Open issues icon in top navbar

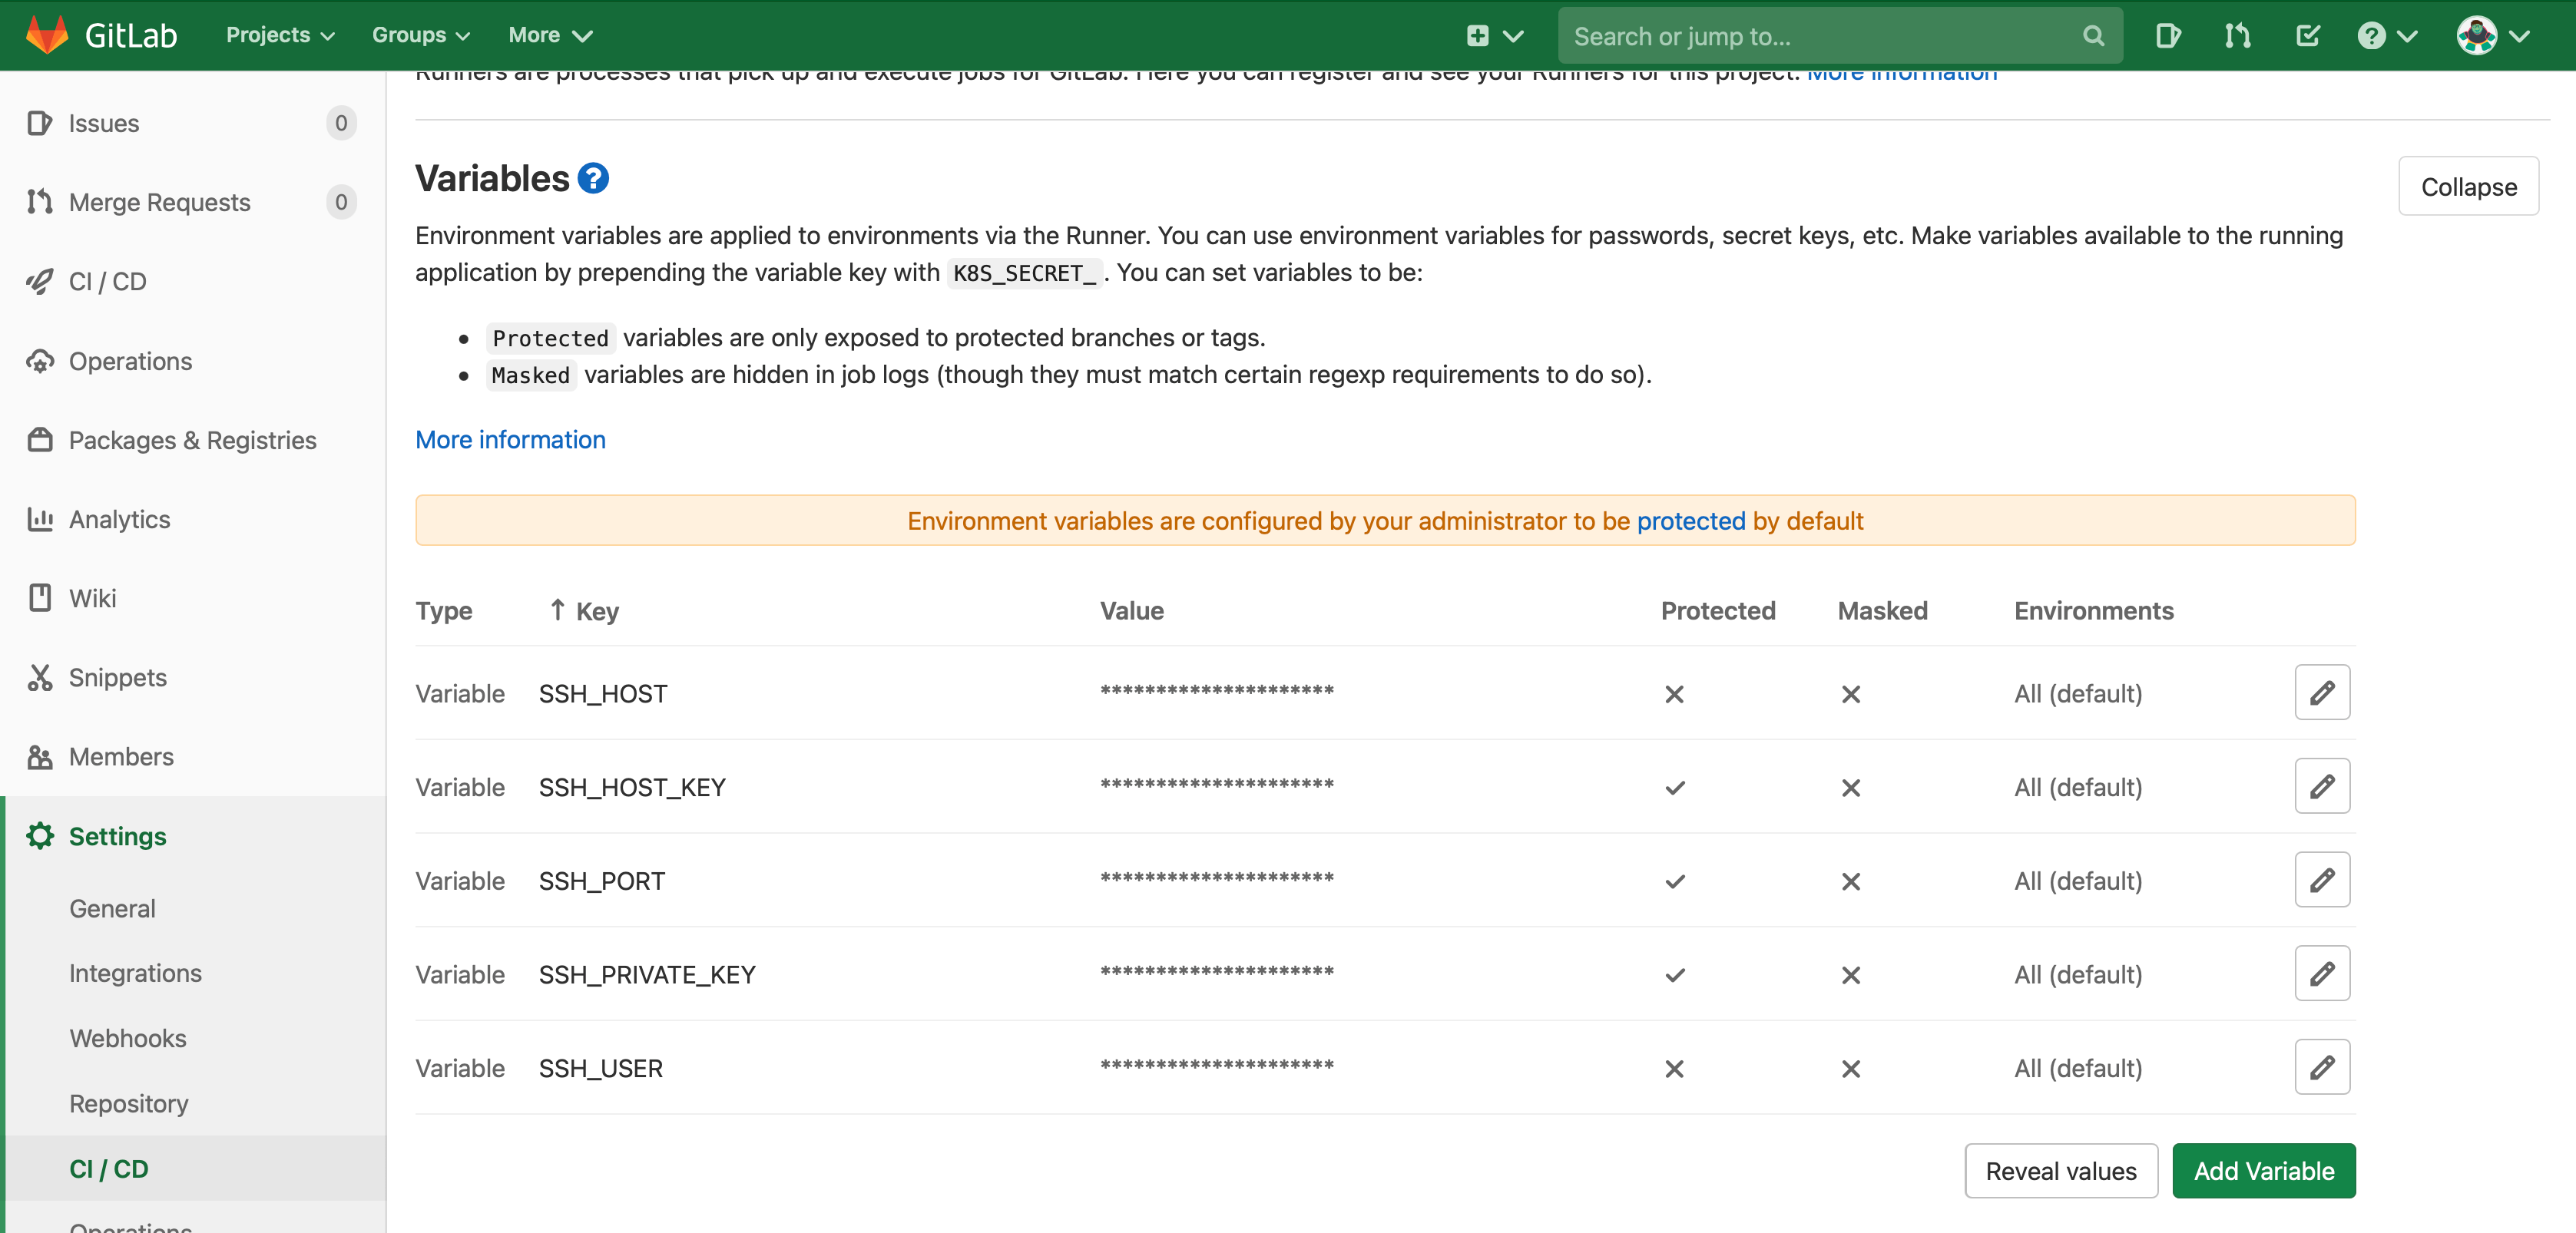coord(2167,36)
